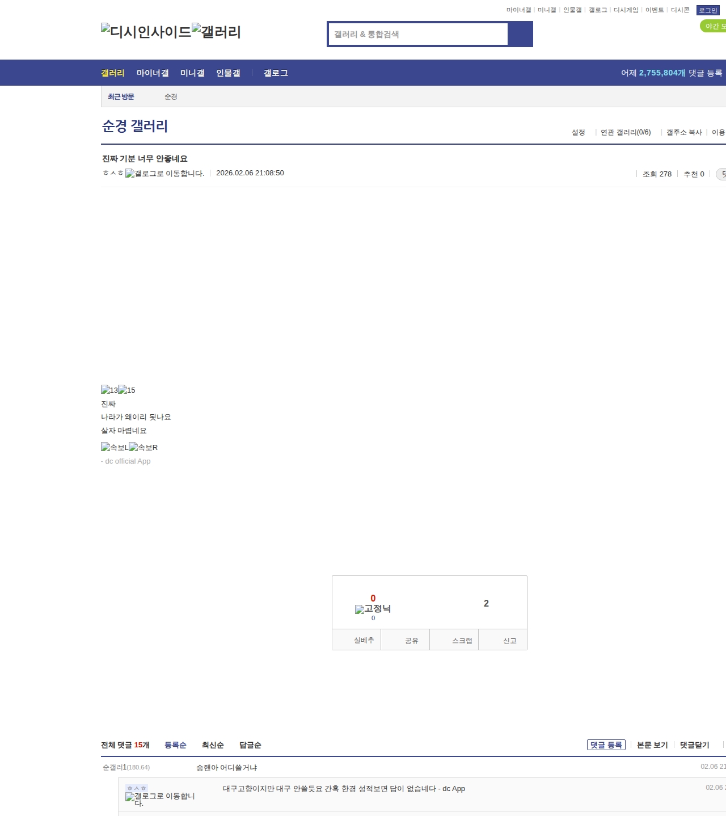Open attached image labeled 15
The image size is (726, 816).
tap(126, 390)
